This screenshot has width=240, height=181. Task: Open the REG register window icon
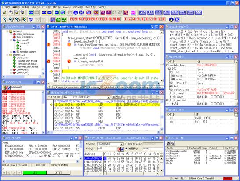(x=151, y=12)
